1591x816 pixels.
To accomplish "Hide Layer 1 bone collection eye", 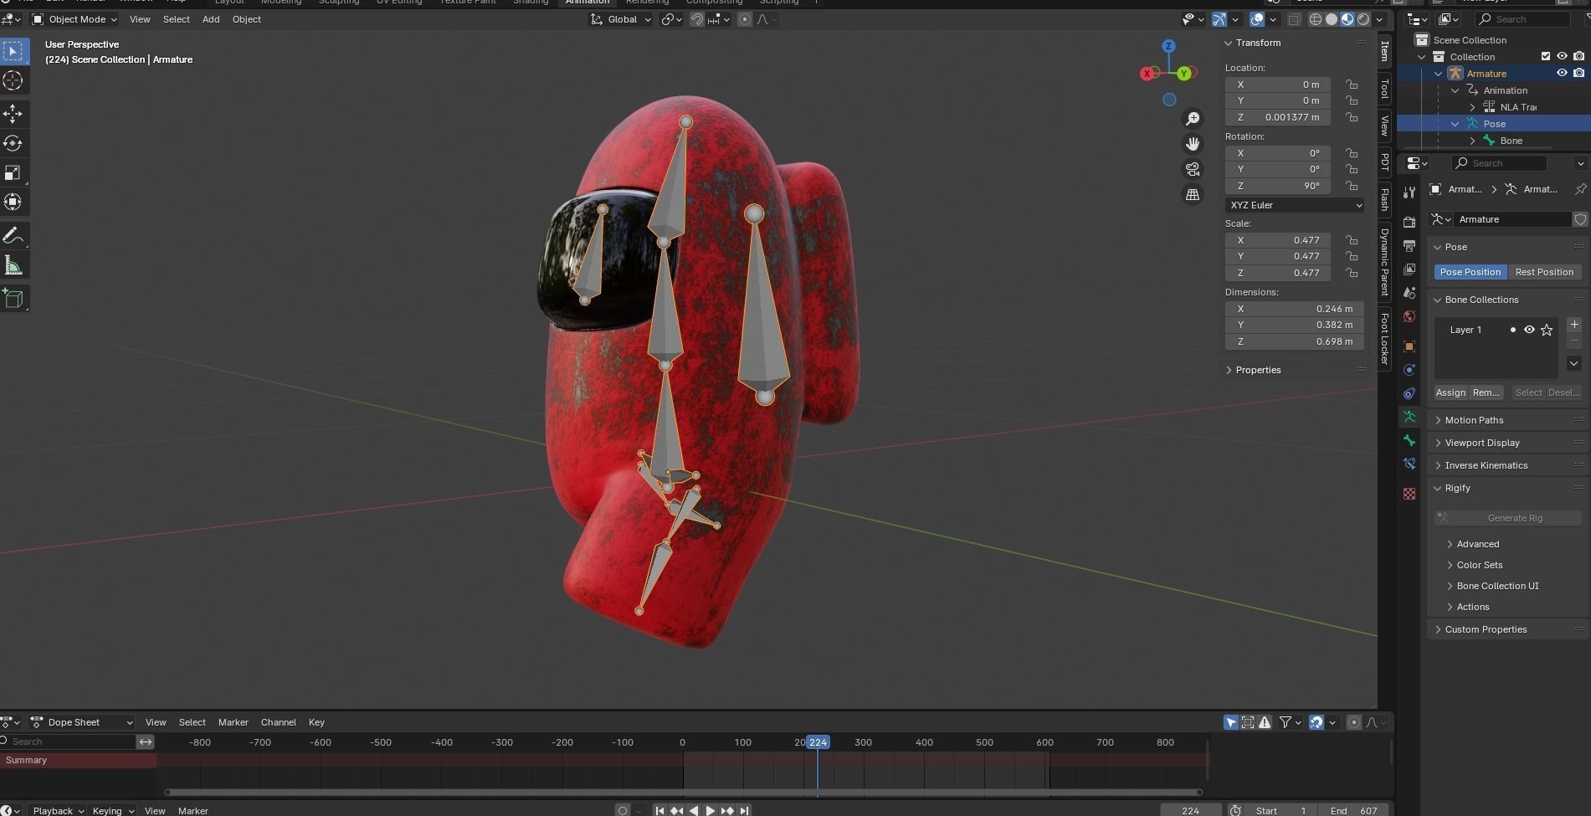I will [1529, 330].
